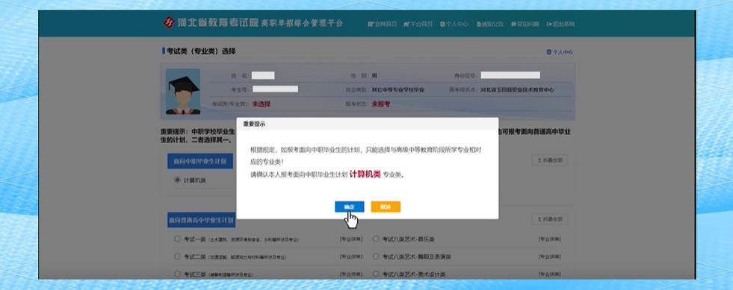The height and width of the screenshot is (290, 733).
Task: Open 平台首页 in the top navigation
Action: click(x=418, y=24)
